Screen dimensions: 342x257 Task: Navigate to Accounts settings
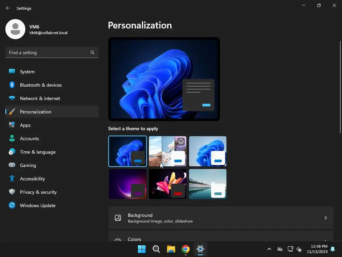52,138
